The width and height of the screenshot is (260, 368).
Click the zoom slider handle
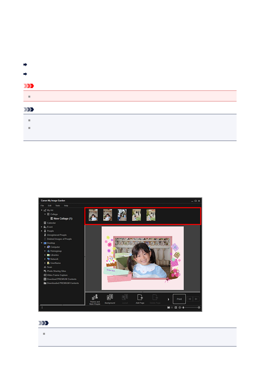183,307
